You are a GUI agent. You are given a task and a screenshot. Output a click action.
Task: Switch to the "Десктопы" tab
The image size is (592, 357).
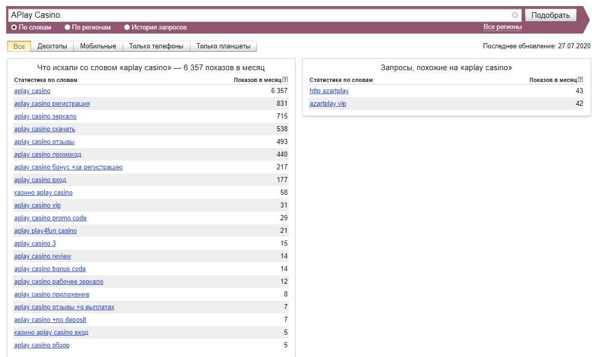(x=52, y=46)
